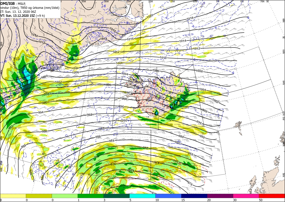The image size is (285, 202).
Task: Click the "70N" label at top edge
Action: coord(262,1)
